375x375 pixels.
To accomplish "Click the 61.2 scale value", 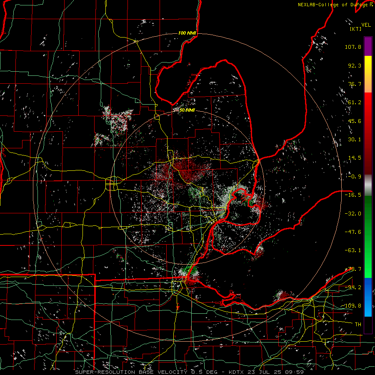I will pyautogui.click(x=355, y=102).
